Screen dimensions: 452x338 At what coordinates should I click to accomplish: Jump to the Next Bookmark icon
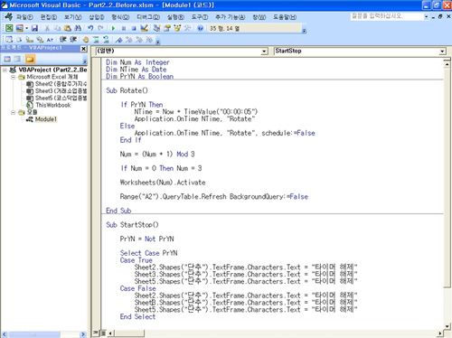click(129, 40)
